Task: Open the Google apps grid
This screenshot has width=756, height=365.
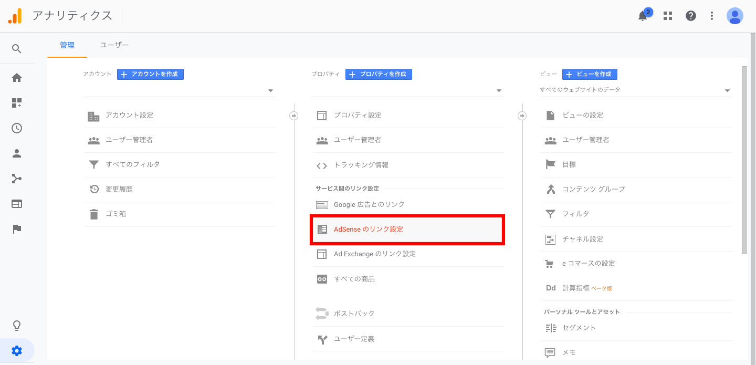Action: click(668, 16)
